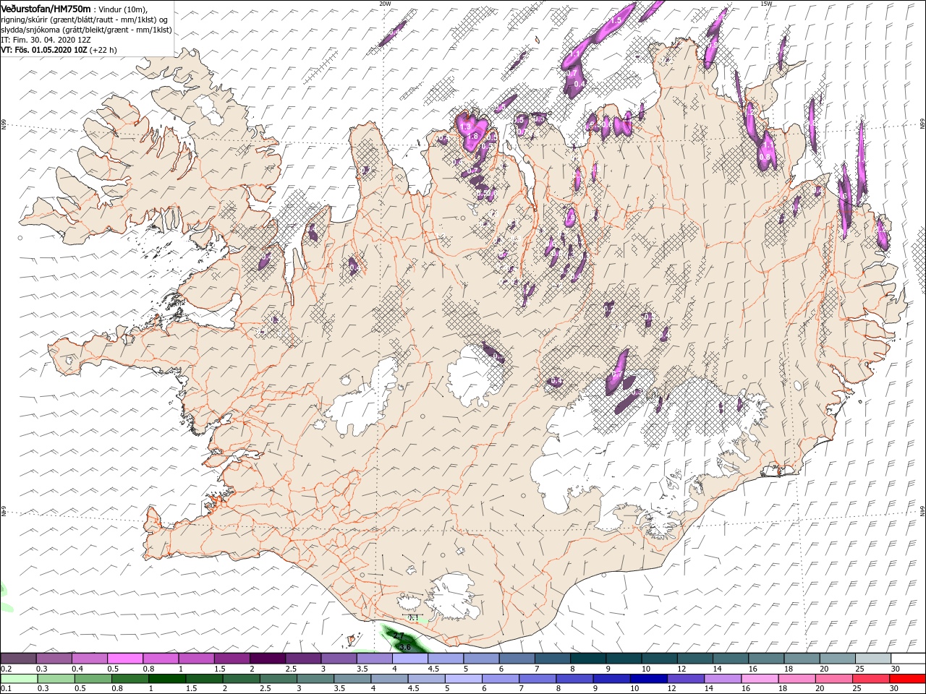Pick the dark teal 8 snow scale swatch
Screen dimensions: 926x694
[587, 659]
